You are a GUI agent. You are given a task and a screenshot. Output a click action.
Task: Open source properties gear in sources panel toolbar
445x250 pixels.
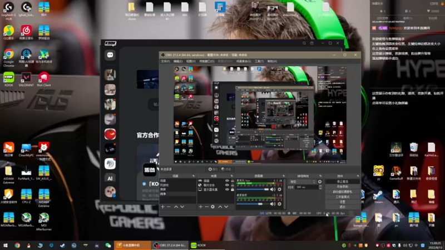(x=213, y=207)
